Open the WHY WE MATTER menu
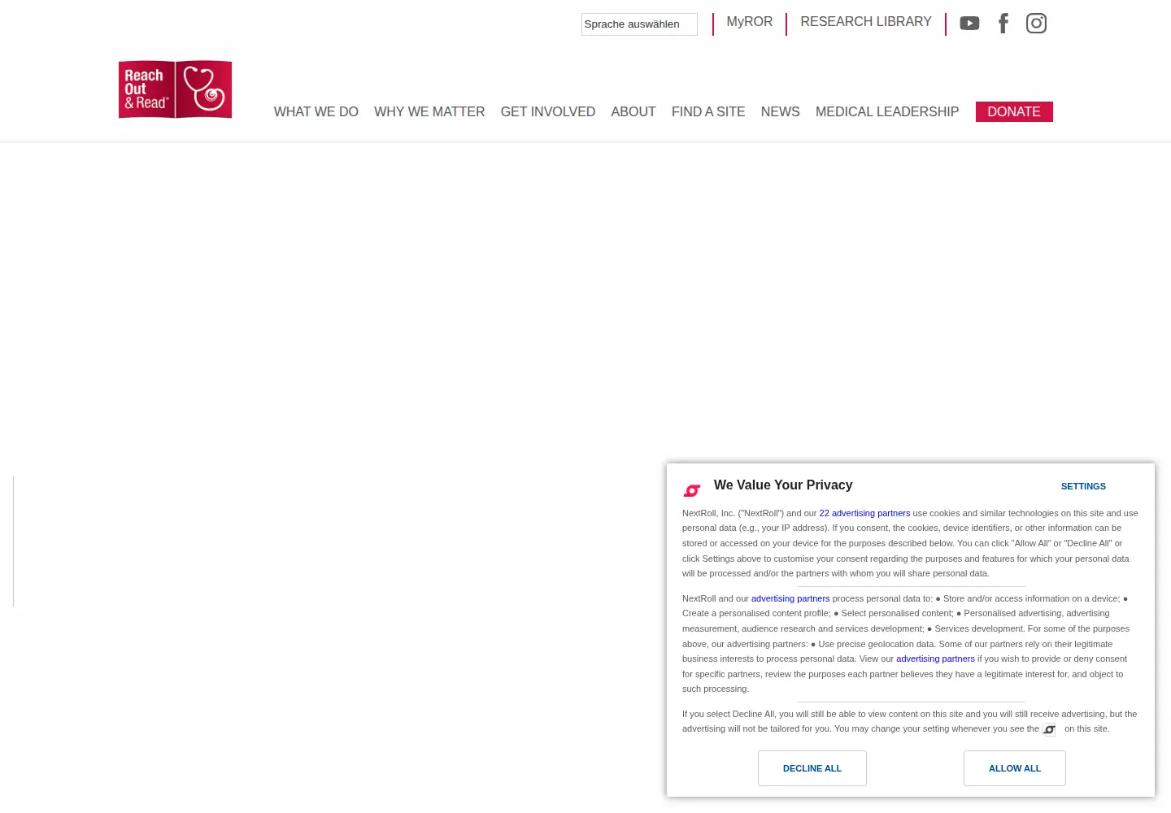 tap(429, 111)
